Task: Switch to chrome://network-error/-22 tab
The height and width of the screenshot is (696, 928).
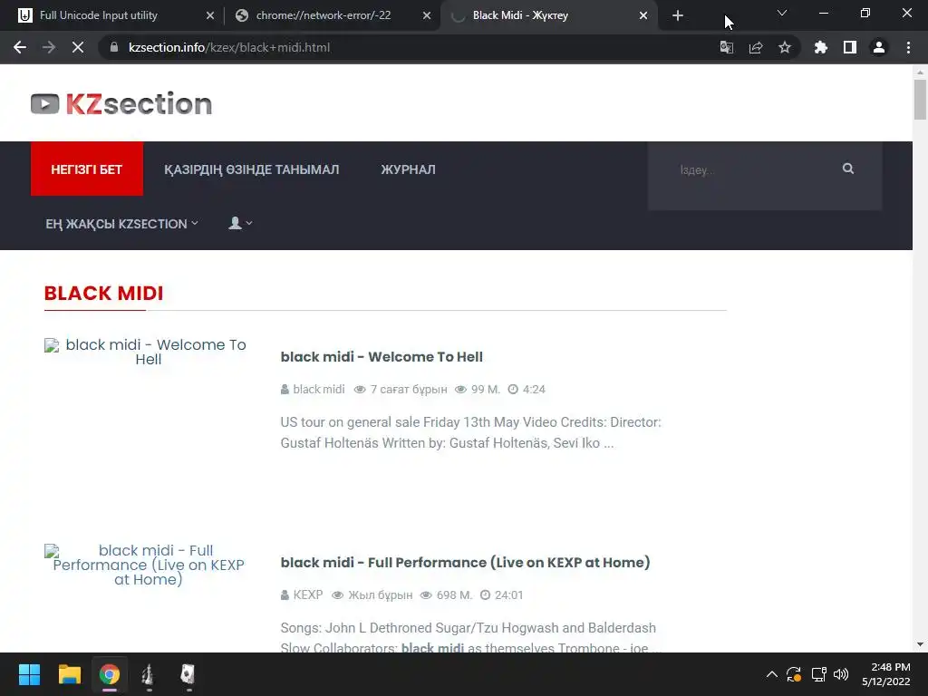Action: (x=332, y=16)
